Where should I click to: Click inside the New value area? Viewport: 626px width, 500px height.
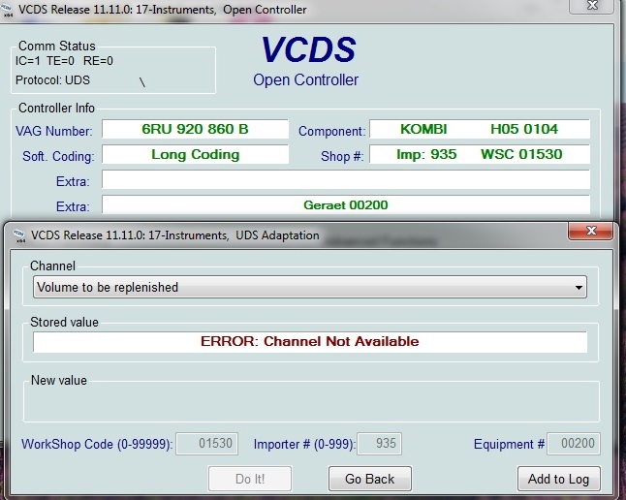click(309, 401)
